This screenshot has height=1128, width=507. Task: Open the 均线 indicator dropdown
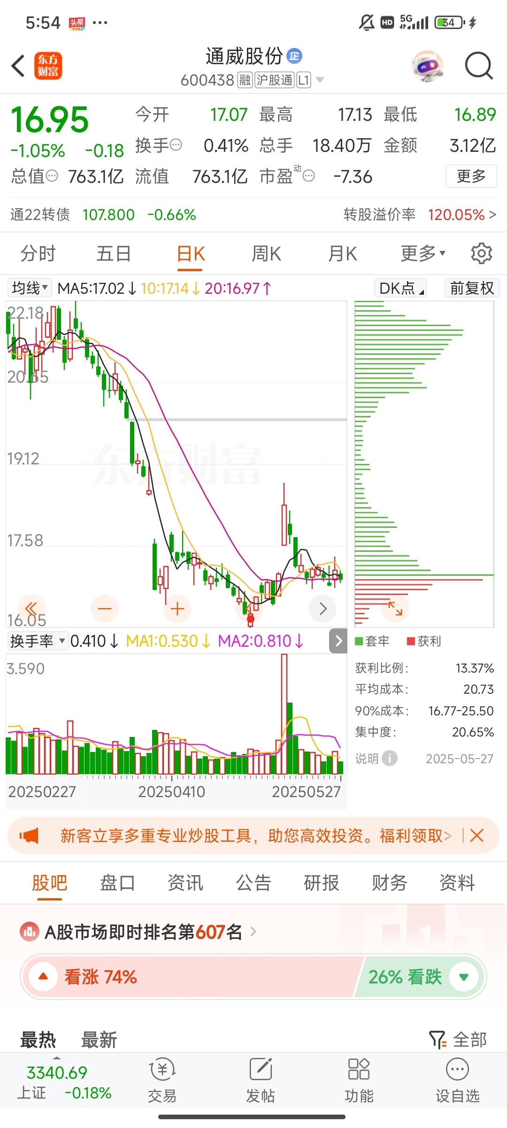point(30,288)
